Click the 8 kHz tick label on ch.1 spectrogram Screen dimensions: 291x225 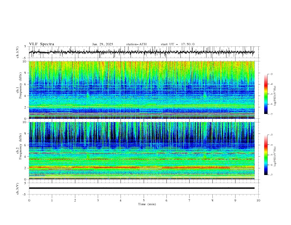(26, 73)
